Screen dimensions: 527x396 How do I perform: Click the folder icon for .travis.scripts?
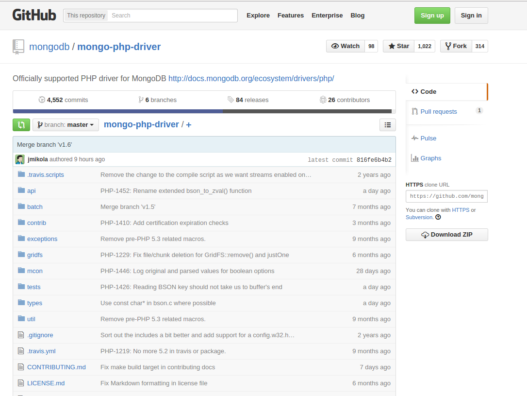pyautogui.click(x=21, y=174)
